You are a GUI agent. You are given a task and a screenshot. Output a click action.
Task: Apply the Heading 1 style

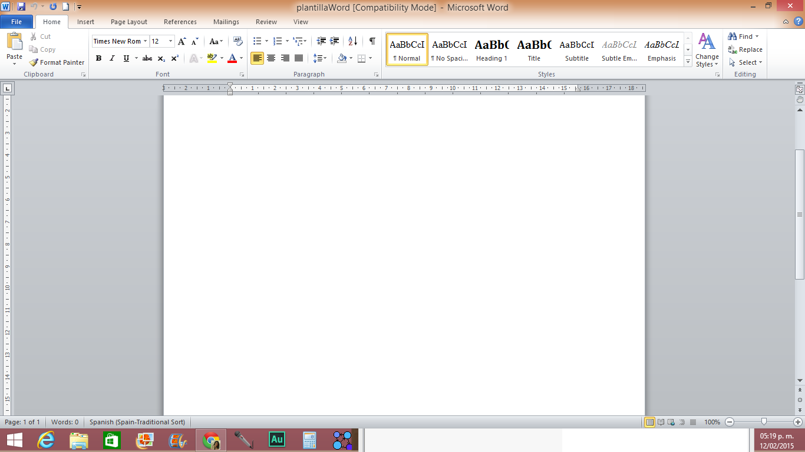coord(491,49)
